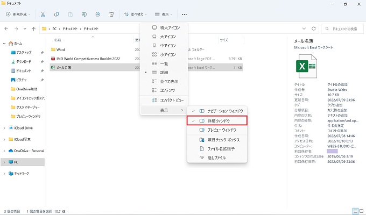Screen dimensions: 366x215
Task: Switch to details view icon in status bar
Action: [x=355, y=211]
